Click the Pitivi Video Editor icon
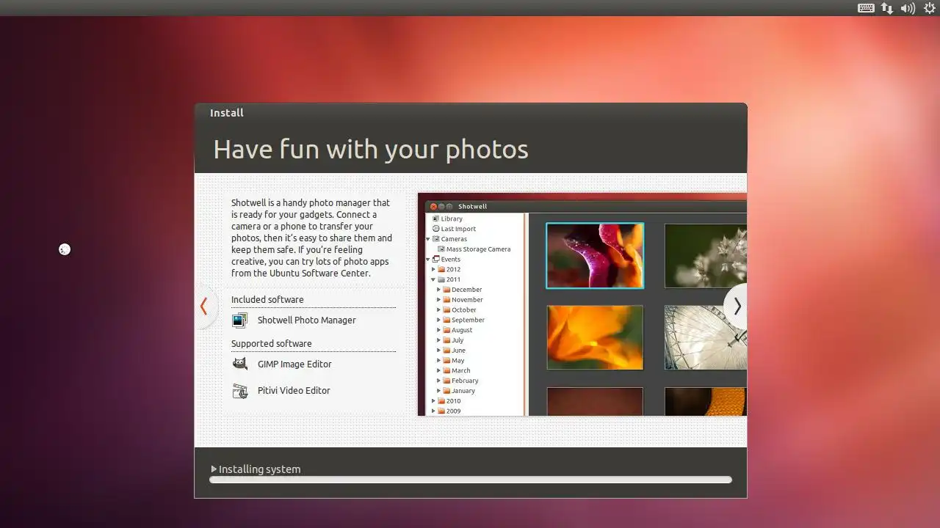The image size is (940, 528). pyautogui.click(x=239, y=391)
